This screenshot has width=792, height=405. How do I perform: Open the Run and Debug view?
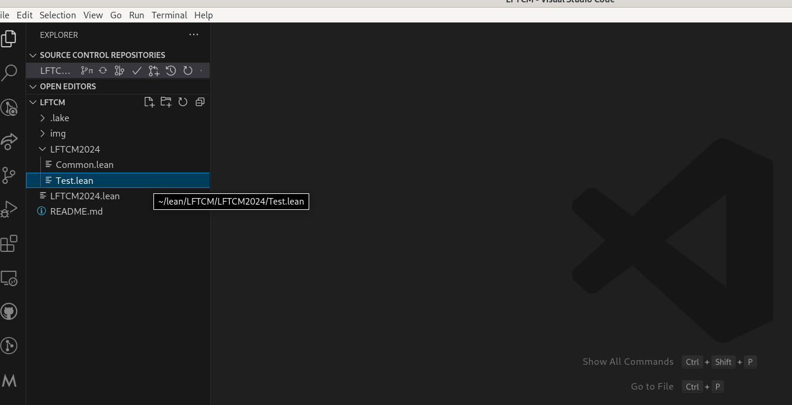[x=9, y=209]
